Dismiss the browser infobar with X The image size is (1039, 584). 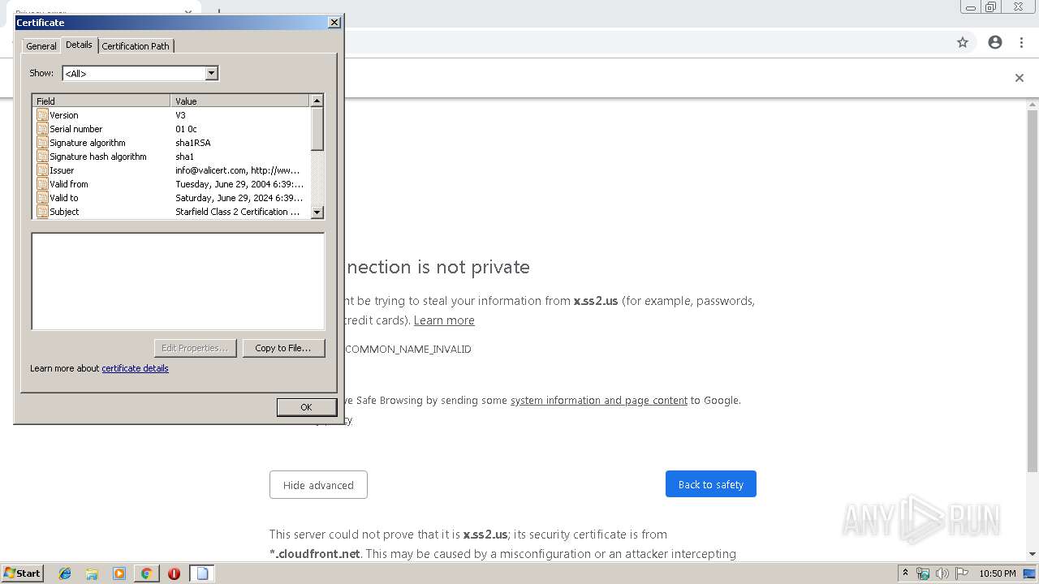click(1020, 78)
